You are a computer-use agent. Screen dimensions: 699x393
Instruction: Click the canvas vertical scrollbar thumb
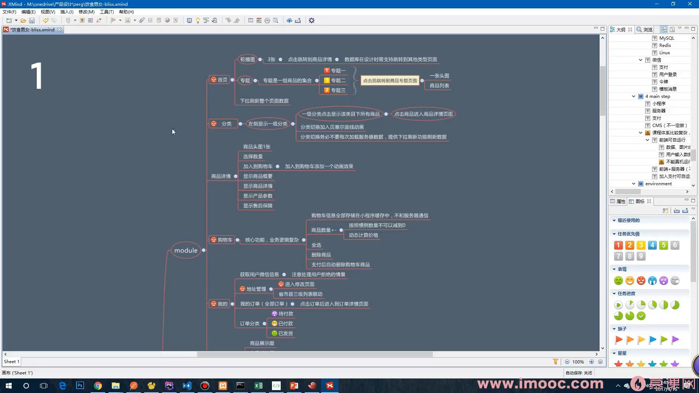pyautogui.click(x=603, y=90)
